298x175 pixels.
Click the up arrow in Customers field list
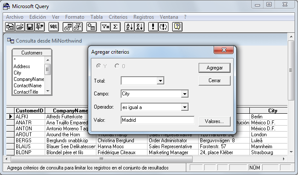coord(48,60)
